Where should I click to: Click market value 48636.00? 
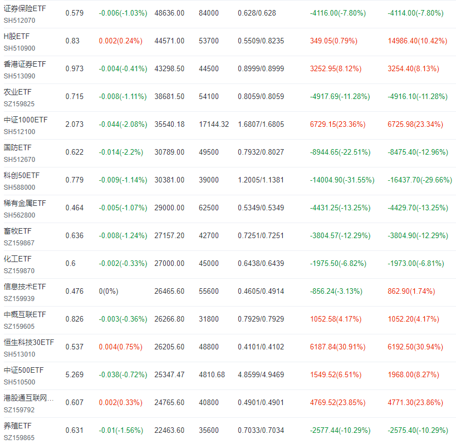coord(170,13)
